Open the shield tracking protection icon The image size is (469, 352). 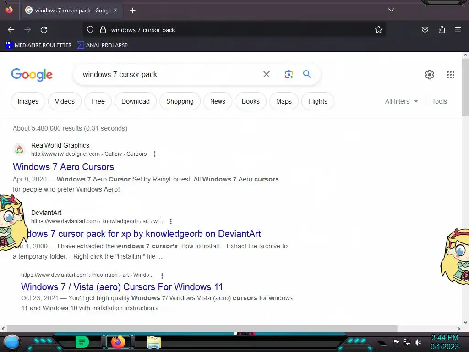coord(90,30)
